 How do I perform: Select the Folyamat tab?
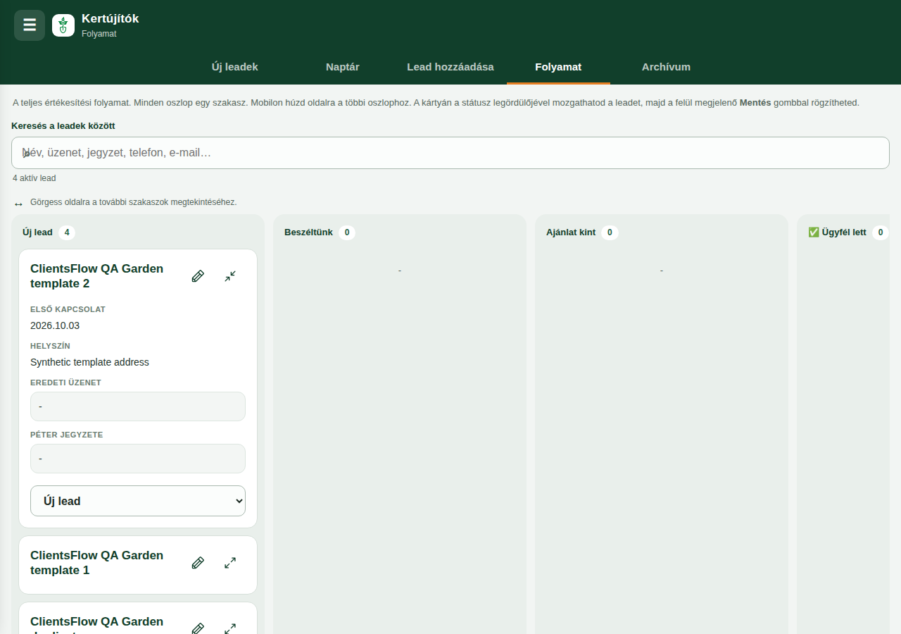click(558, 67)
